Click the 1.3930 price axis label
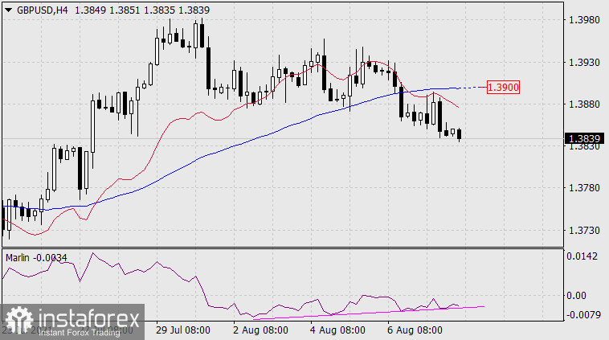Image resolution: width=609 pixels, height=340 pixels. [x=582, y=62]
